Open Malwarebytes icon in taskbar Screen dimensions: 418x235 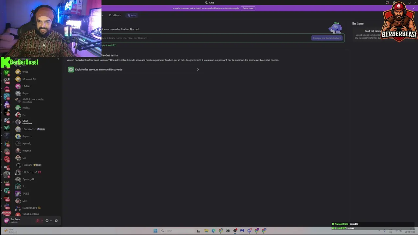pyautogui.click(x=242, y=231)
